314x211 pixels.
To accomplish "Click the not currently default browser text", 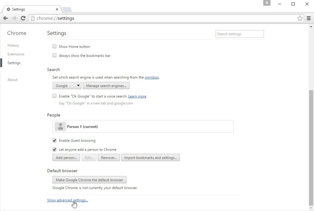I will [95, 188].
